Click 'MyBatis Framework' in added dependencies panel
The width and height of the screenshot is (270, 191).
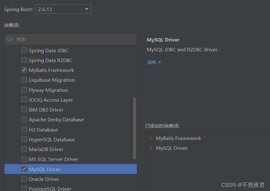178,138
